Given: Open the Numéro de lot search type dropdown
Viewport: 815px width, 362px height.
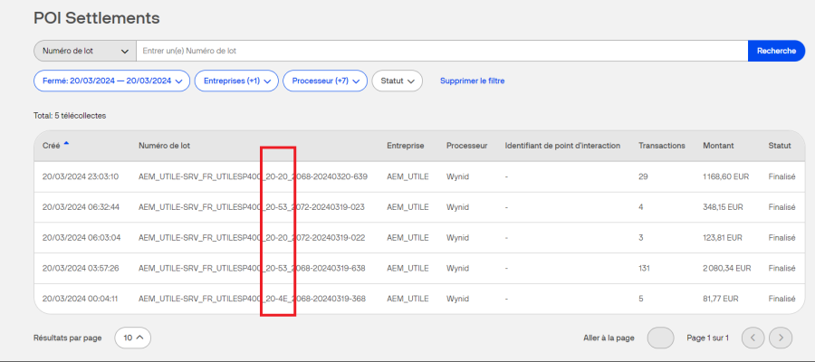Looking at the screenshot, I should pyautogui.click(x=84, y=51).
